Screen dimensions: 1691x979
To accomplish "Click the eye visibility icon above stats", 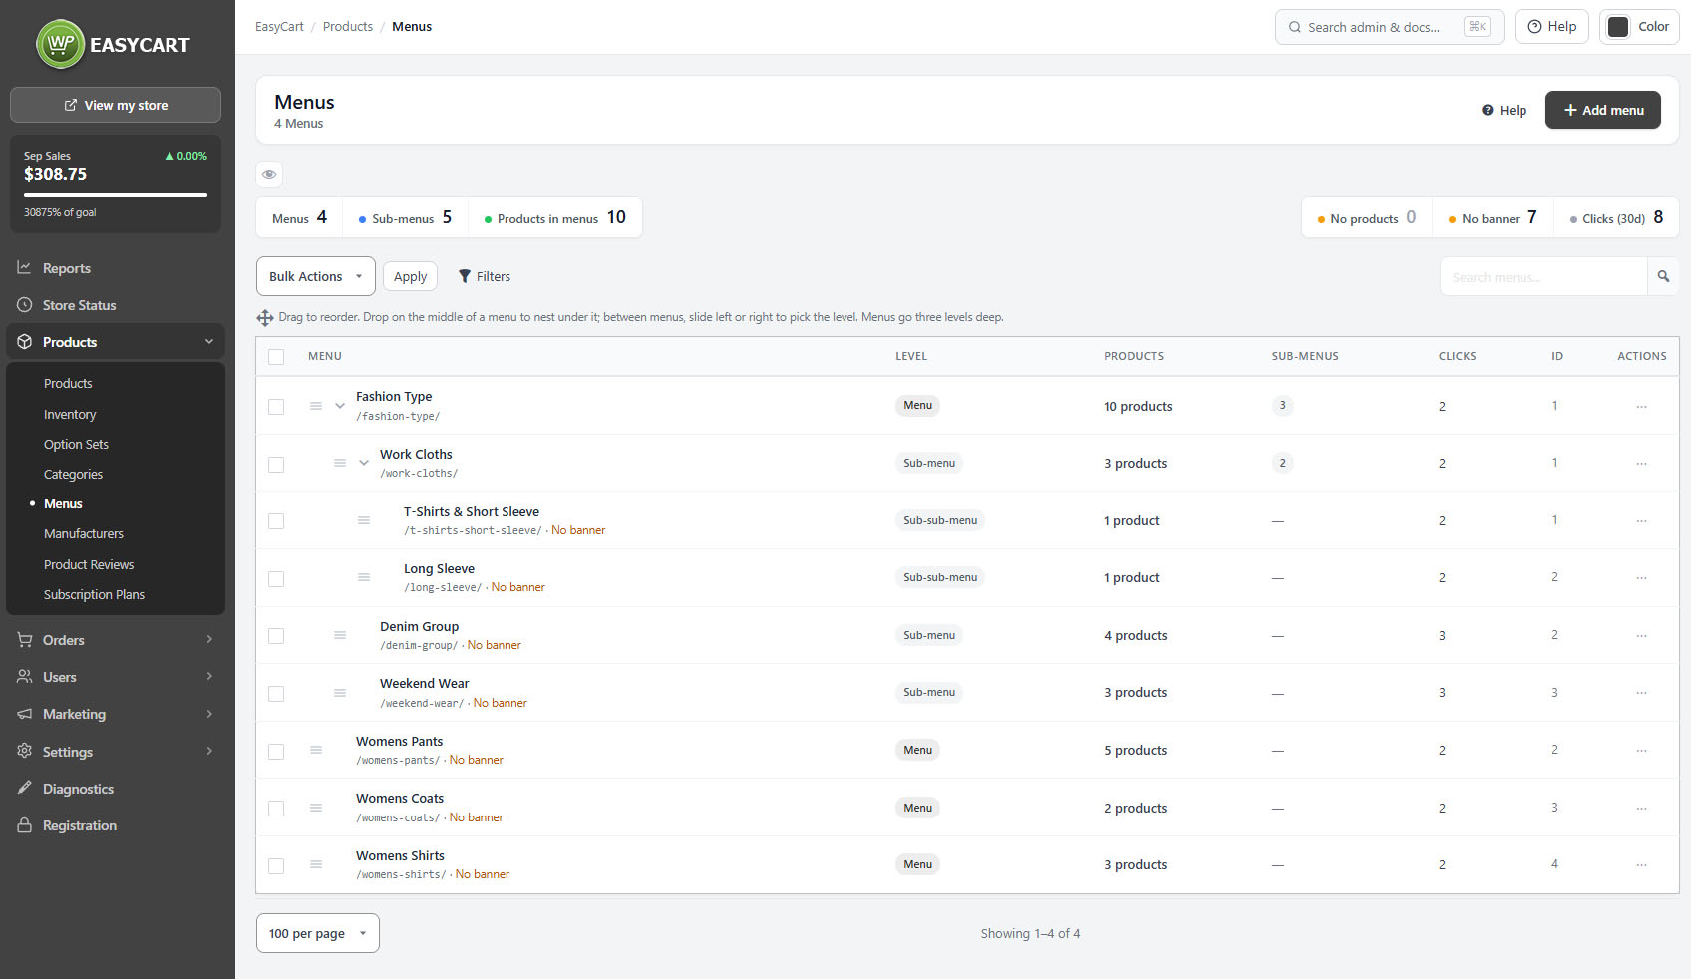I will [x=269, y=174].
